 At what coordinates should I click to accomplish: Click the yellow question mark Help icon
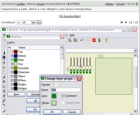coord(106,40)
